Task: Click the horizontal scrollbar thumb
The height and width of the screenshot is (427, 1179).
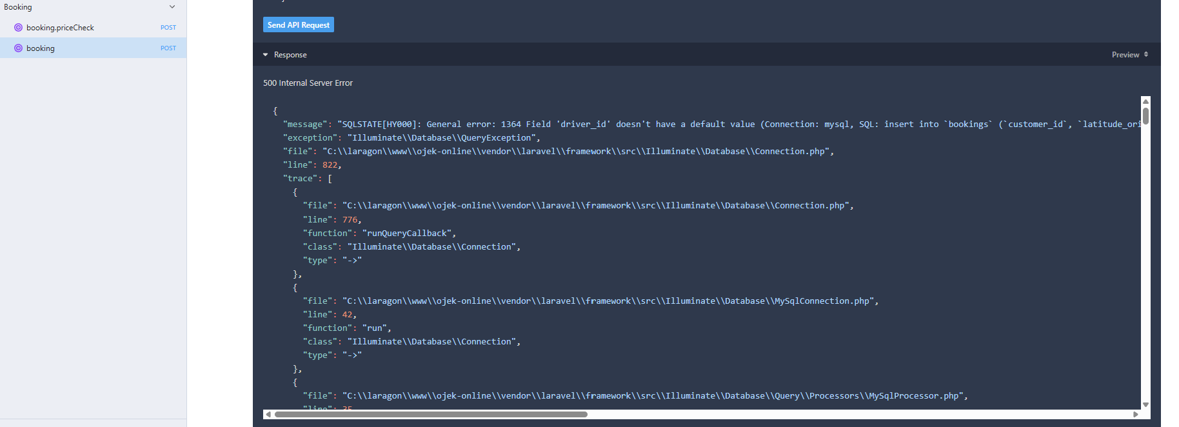Action: click(431, 414)
